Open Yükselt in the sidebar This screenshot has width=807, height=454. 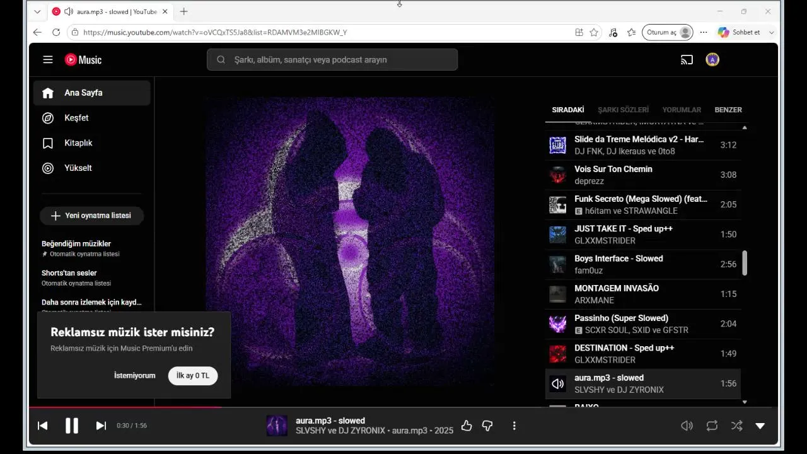click(92, 168)
